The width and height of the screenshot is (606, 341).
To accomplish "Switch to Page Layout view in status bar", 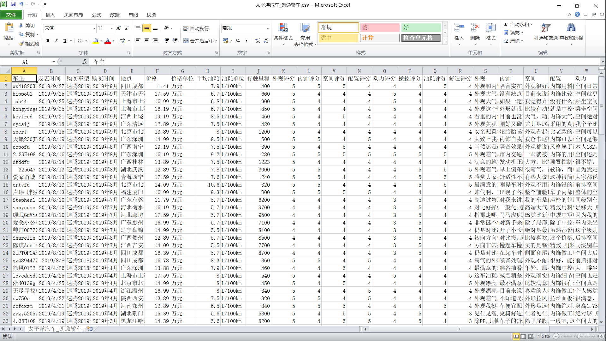I will click(524, 337).
